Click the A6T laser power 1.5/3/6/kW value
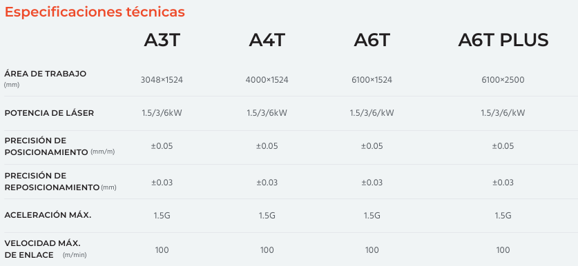This screenshot has width=578, height=266. pyautogui.click(x=372, y=113)
